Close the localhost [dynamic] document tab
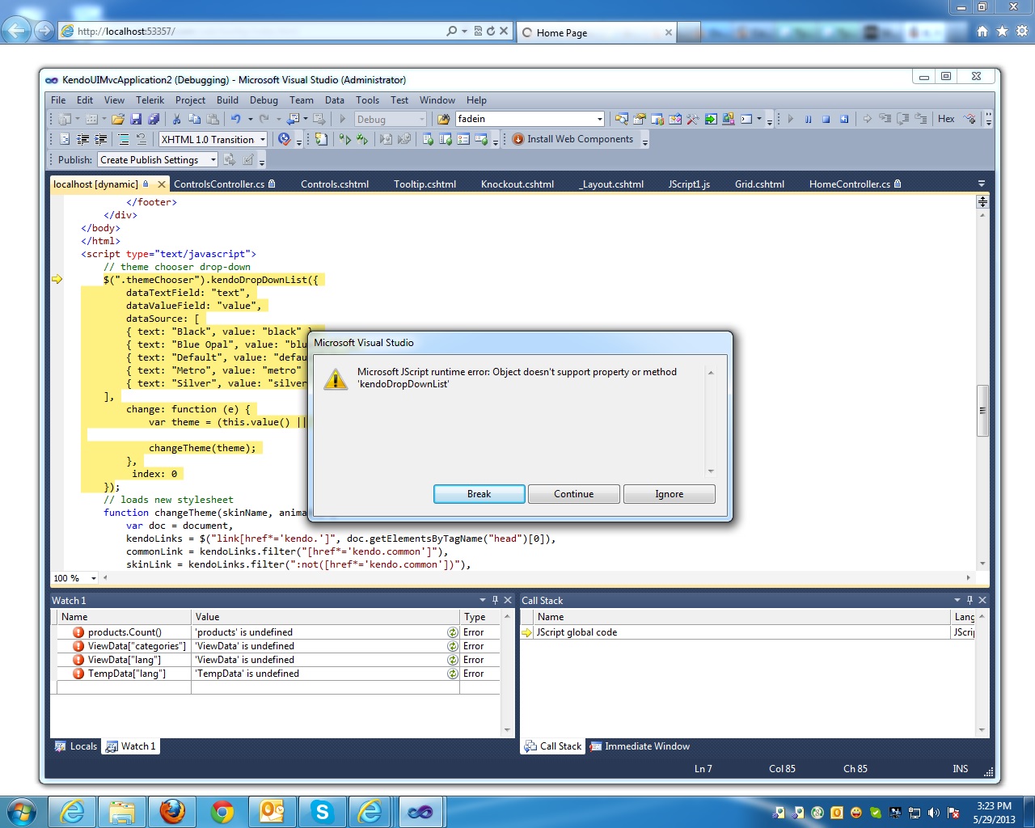The width and height of the screenshot is (1035, 828). [162, 184]
